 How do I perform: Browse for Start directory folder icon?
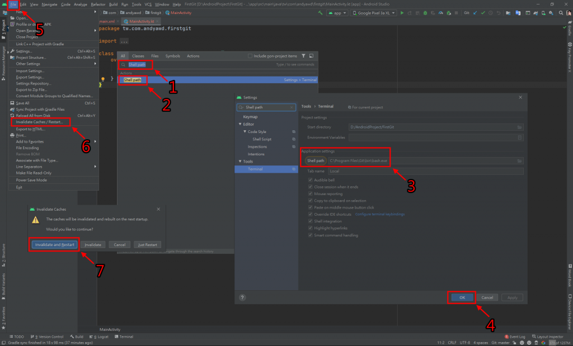click(x=519, y=127)
